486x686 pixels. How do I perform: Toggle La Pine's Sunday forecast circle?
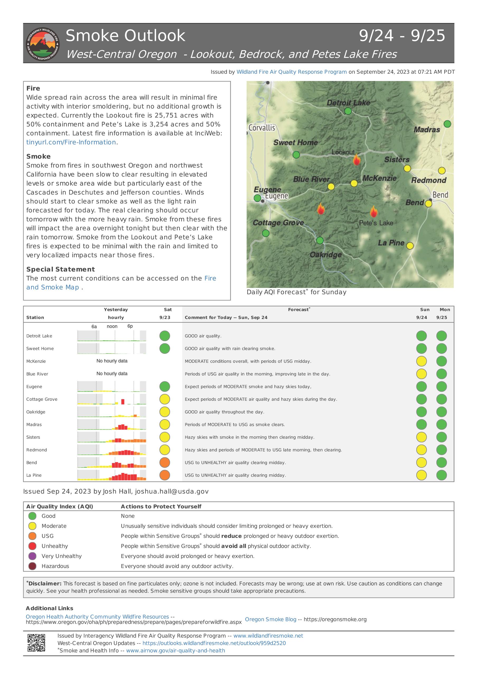422,475
